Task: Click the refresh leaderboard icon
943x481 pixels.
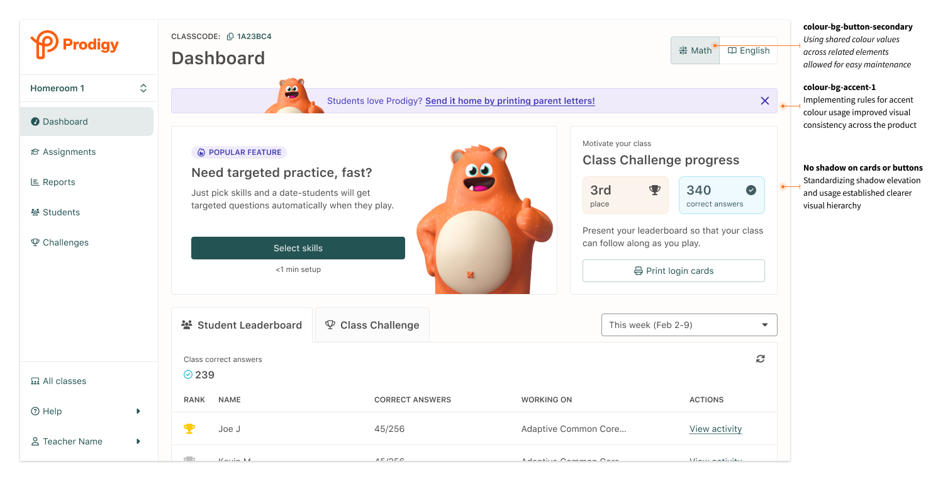Action: 761,359
